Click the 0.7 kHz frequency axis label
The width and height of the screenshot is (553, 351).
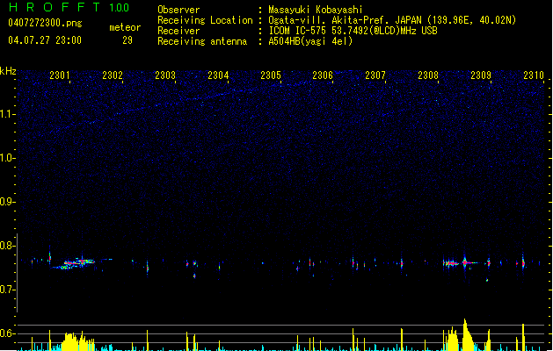(7, 290)
